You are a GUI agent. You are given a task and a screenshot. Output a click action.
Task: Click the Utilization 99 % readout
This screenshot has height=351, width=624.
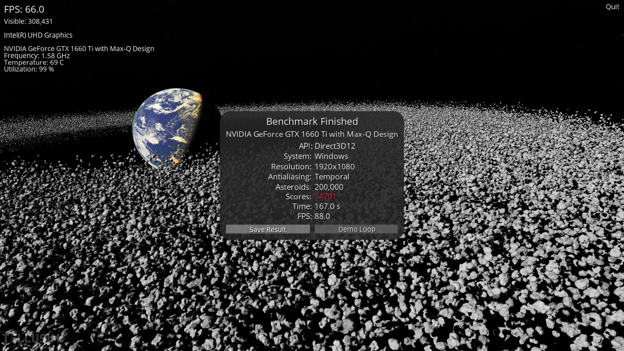point(29,69)
